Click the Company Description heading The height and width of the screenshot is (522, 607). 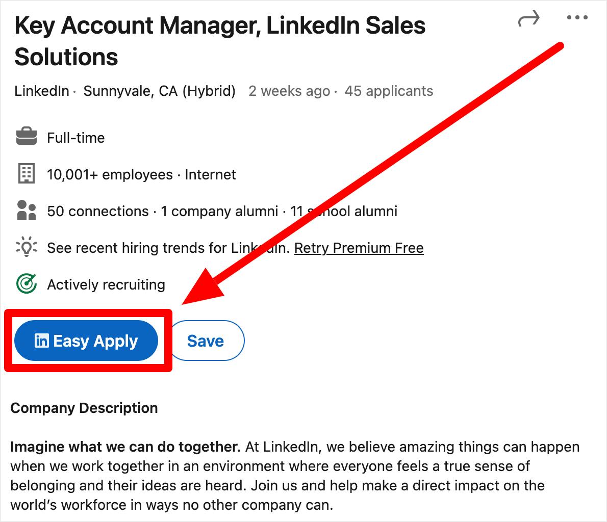click(84, 408)
